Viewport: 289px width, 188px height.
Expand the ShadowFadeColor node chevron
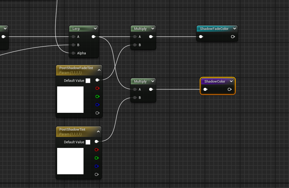234,29
